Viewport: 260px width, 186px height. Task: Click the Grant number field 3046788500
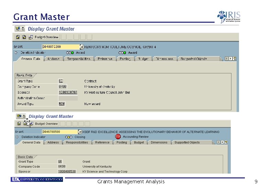(60, 132)
